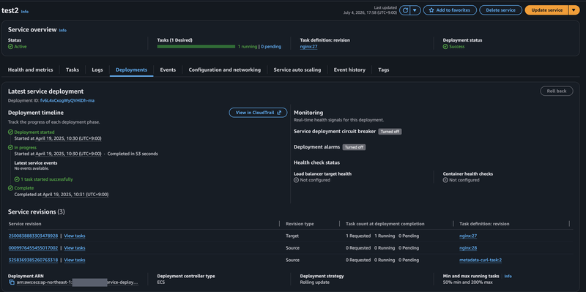586x292 pixels.
Task: Click Task definition: revision column header
Action: pos(484,224)
